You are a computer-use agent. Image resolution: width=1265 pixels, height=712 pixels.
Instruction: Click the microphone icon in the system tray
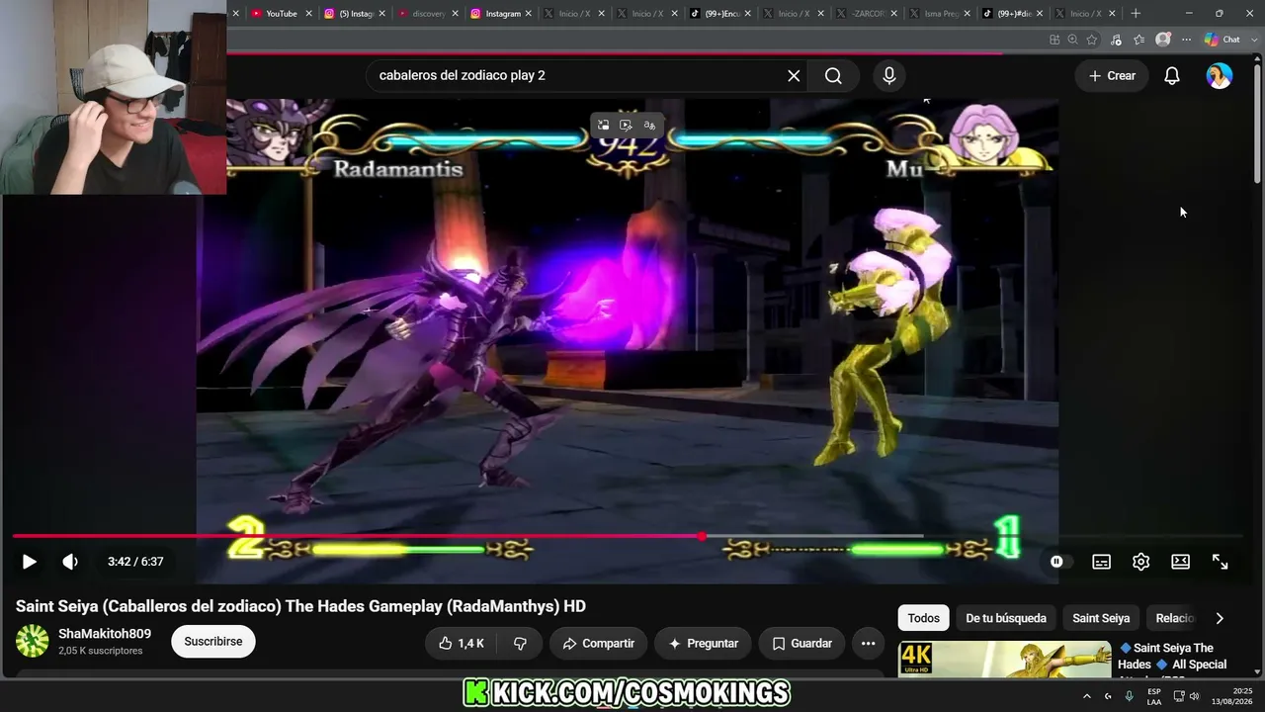(1129, 696)
